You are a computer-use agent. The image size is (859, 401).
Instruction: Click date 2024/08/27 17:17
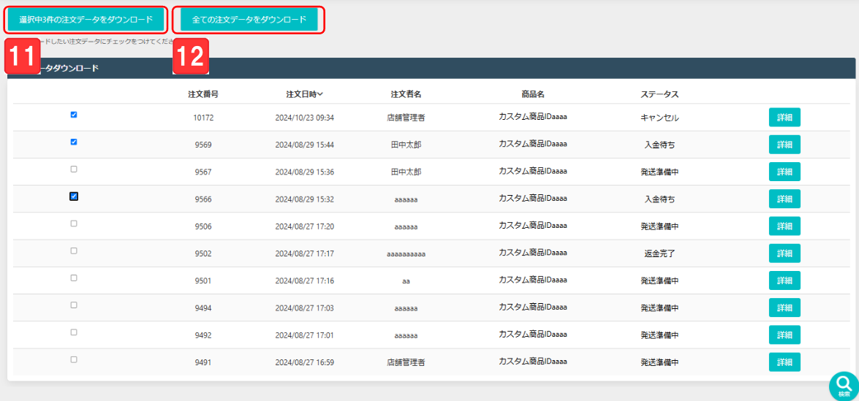305,254
